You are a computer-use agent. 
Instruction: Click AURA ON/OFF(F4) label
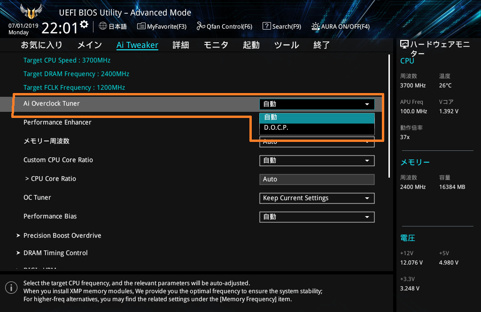click(x=345, y=26)
